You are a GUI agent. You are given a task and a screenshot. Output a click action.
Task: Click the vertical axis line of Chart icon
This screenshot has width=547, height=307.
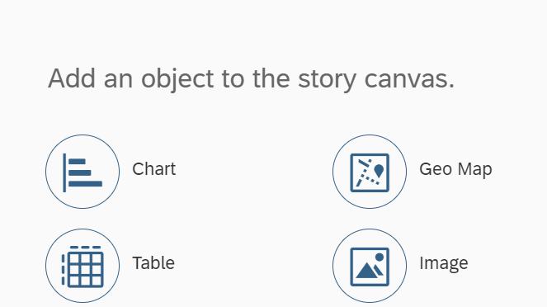(64, 172)
